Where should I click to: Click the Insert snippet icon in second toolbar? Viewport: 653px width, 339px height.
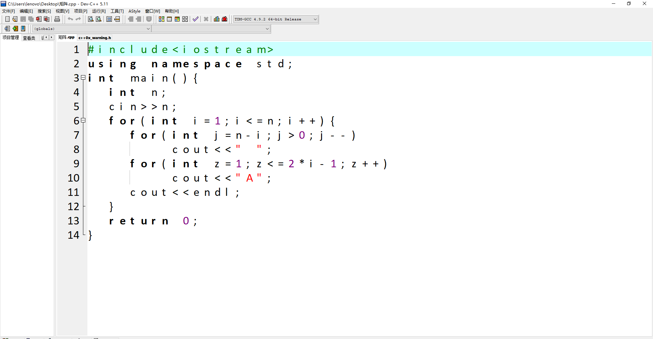[x=7, y=29]
